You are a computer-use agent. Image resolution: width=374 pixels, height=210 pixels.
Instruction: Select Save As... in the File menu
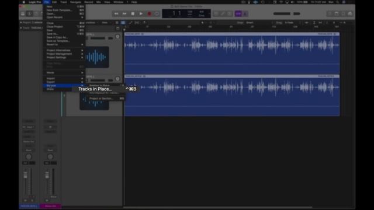(64, 34)
